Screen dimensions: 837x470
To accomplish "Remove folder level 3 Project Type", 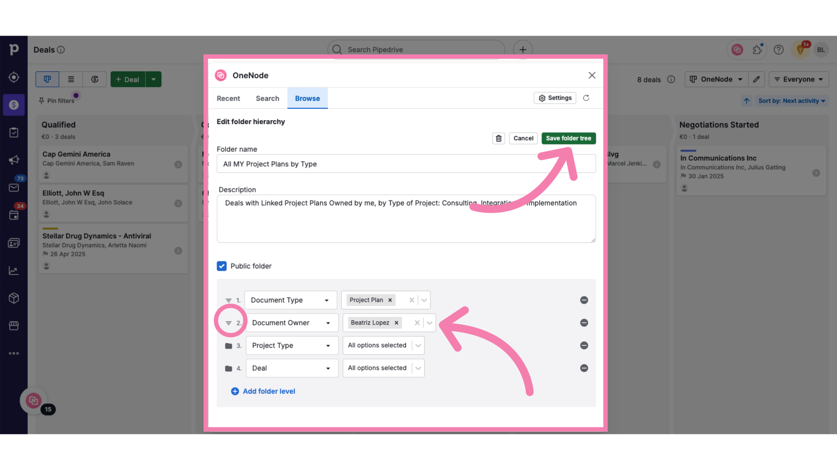I will 584,346.
